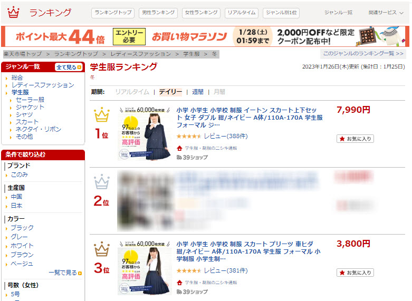The width and height of the screenshot is (412, 301).
Task: Click house shop icon under first product
Action: (179, 148)
